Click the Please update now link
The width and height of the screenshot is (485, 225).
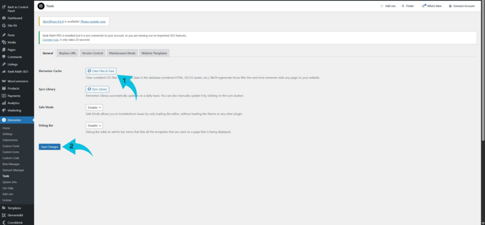click(93, 22)
